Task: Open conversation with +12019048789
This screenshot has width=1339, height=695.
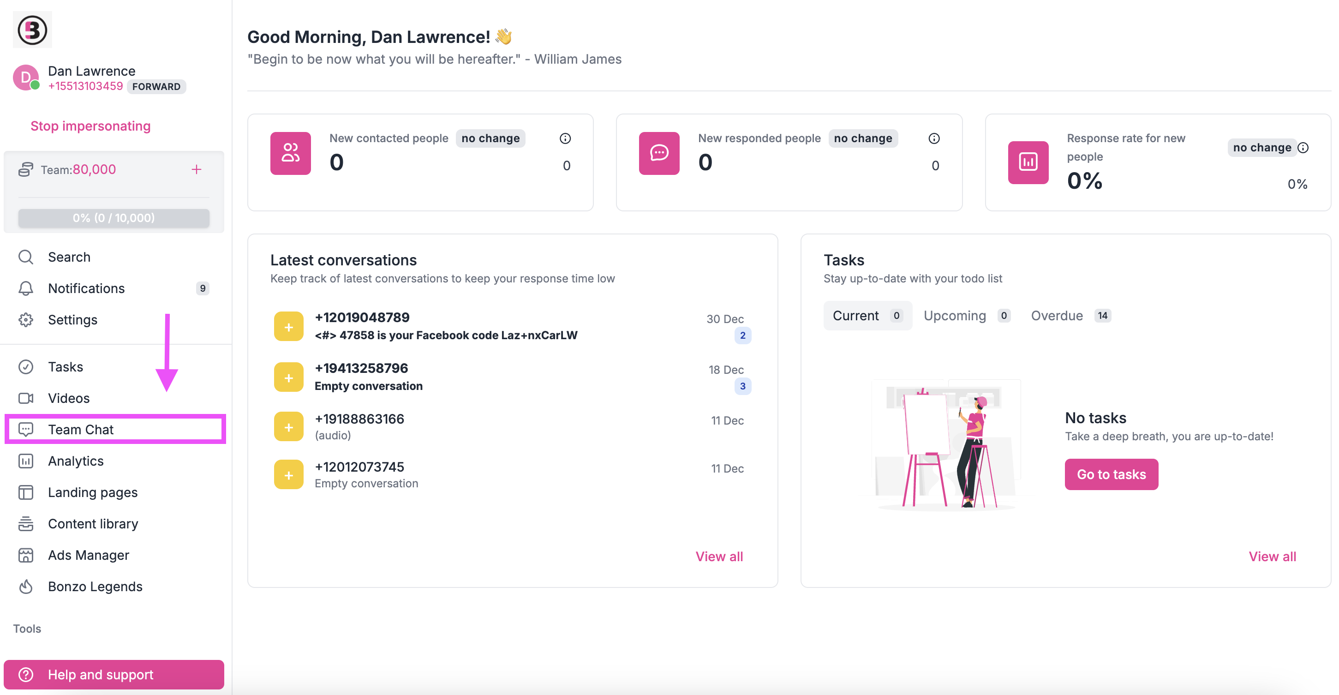Action: coord(513,326)
